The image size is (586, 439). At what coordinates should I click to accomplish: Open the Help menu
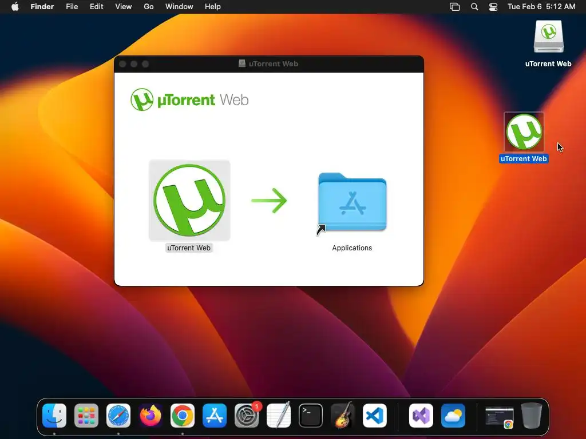[213, 7]
